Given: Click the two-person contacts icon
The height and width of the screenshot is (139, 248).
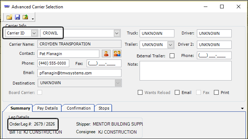Looking at the screenshot, I should [117, 54].
